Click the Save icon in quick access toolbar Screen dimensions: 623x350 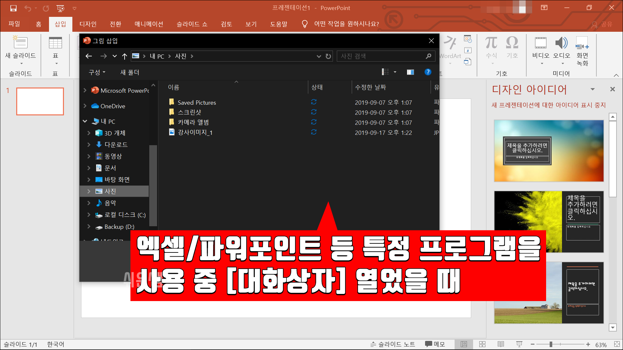coord(13,8)
